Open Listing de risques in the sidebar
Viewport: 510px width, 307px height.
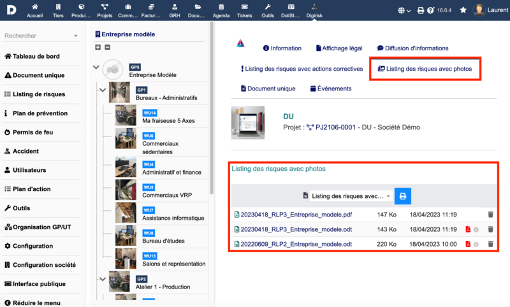34,94
